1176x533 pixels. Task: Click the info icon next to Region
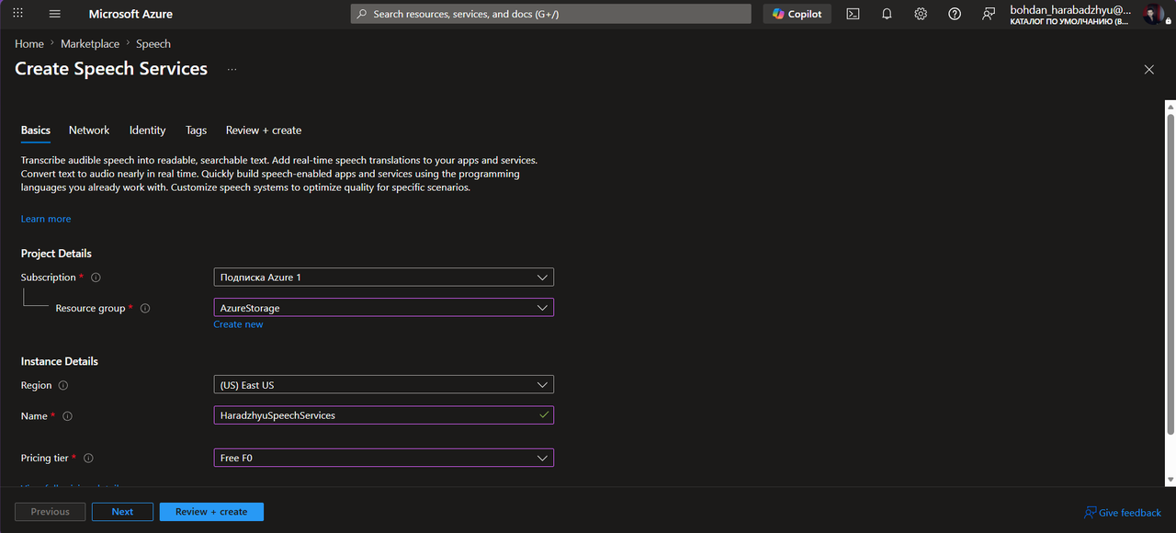click(x=63, y=386)
